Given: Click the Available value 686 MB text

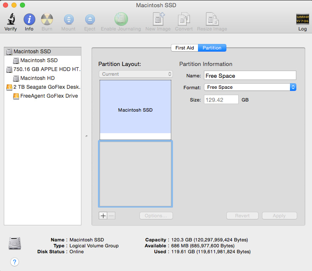Looking at the screenshot, I should 203,246.
